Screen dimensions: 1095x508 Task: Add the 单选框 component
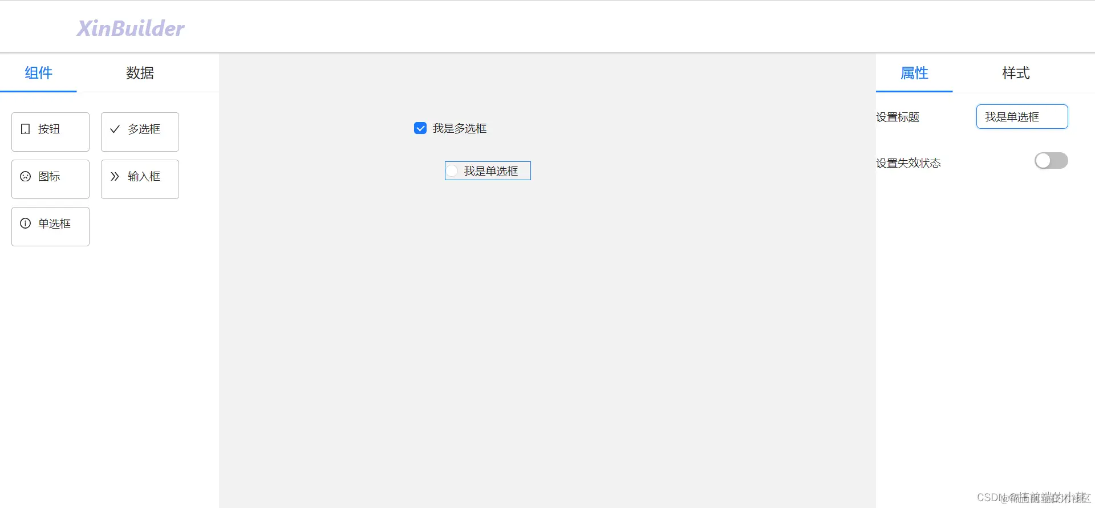tap(50, 226)
